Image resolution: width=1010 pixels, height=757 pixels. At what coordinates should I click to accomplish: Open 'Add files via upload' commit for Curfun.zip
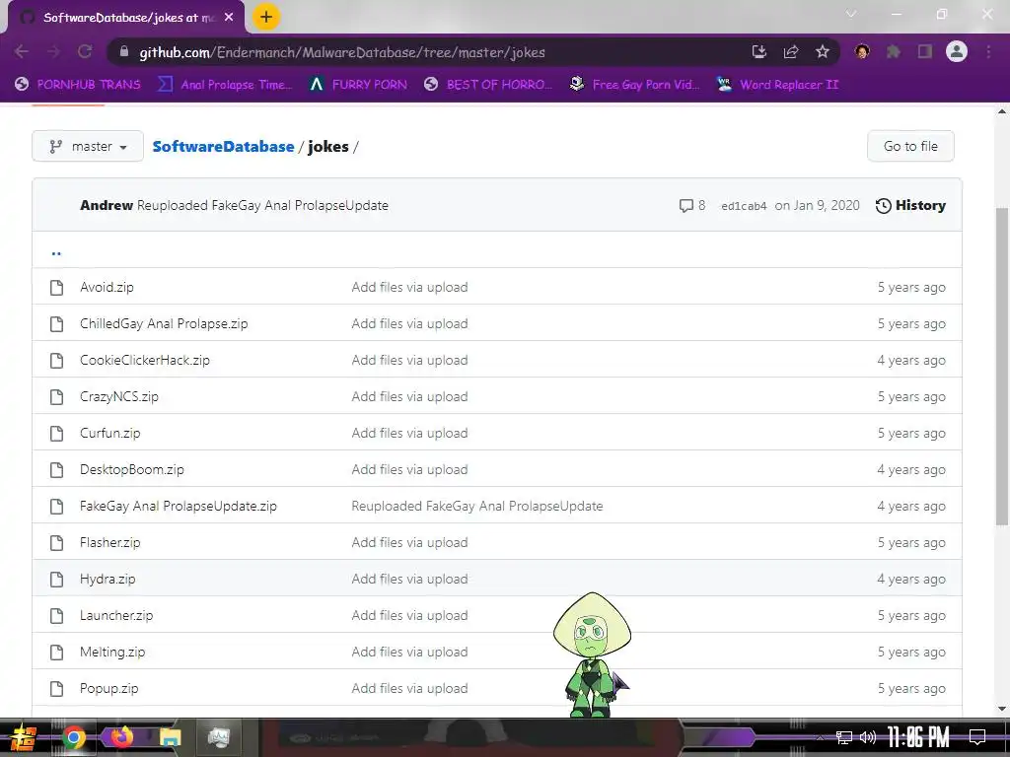[x=409, y=434]
